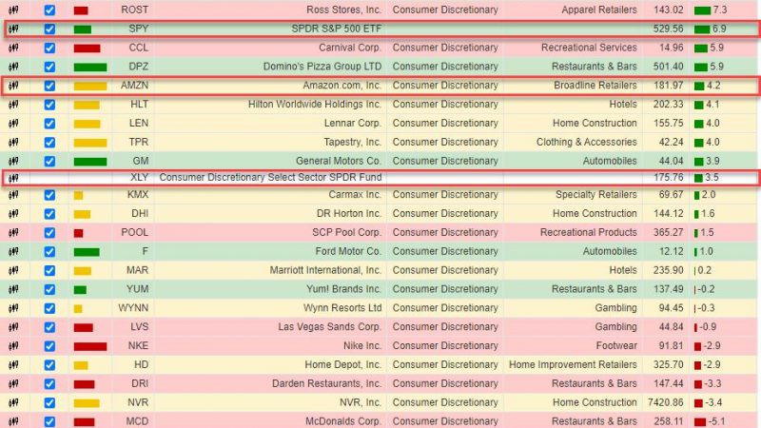Click the Clothing & Accessories cell
761x428 pixels.
[586, 142]
